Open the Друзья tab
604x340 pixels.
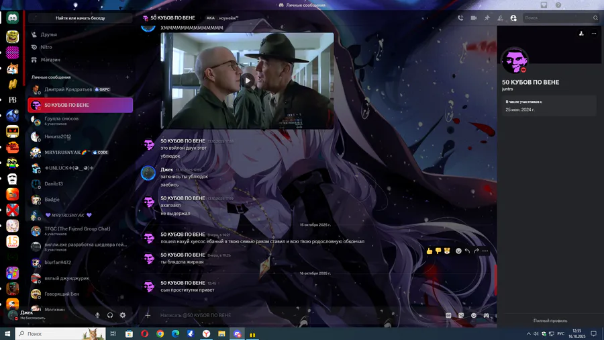[80, 34]
